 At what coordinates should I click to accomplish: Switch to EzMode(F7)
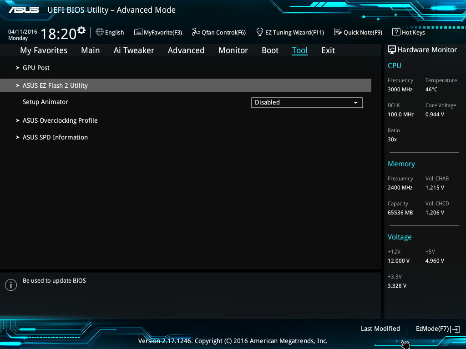(x=437, y=329)
